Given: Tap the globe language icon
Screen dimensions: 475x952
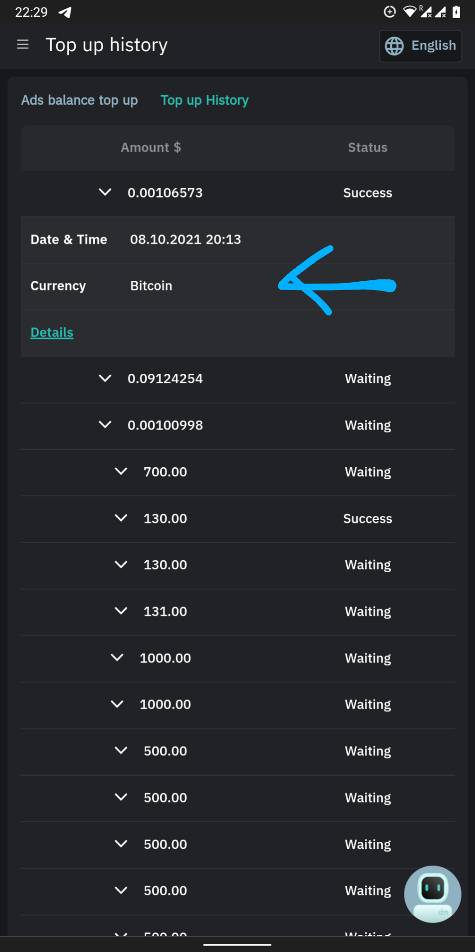Looking at the screenshot, I should click(394, 46).
